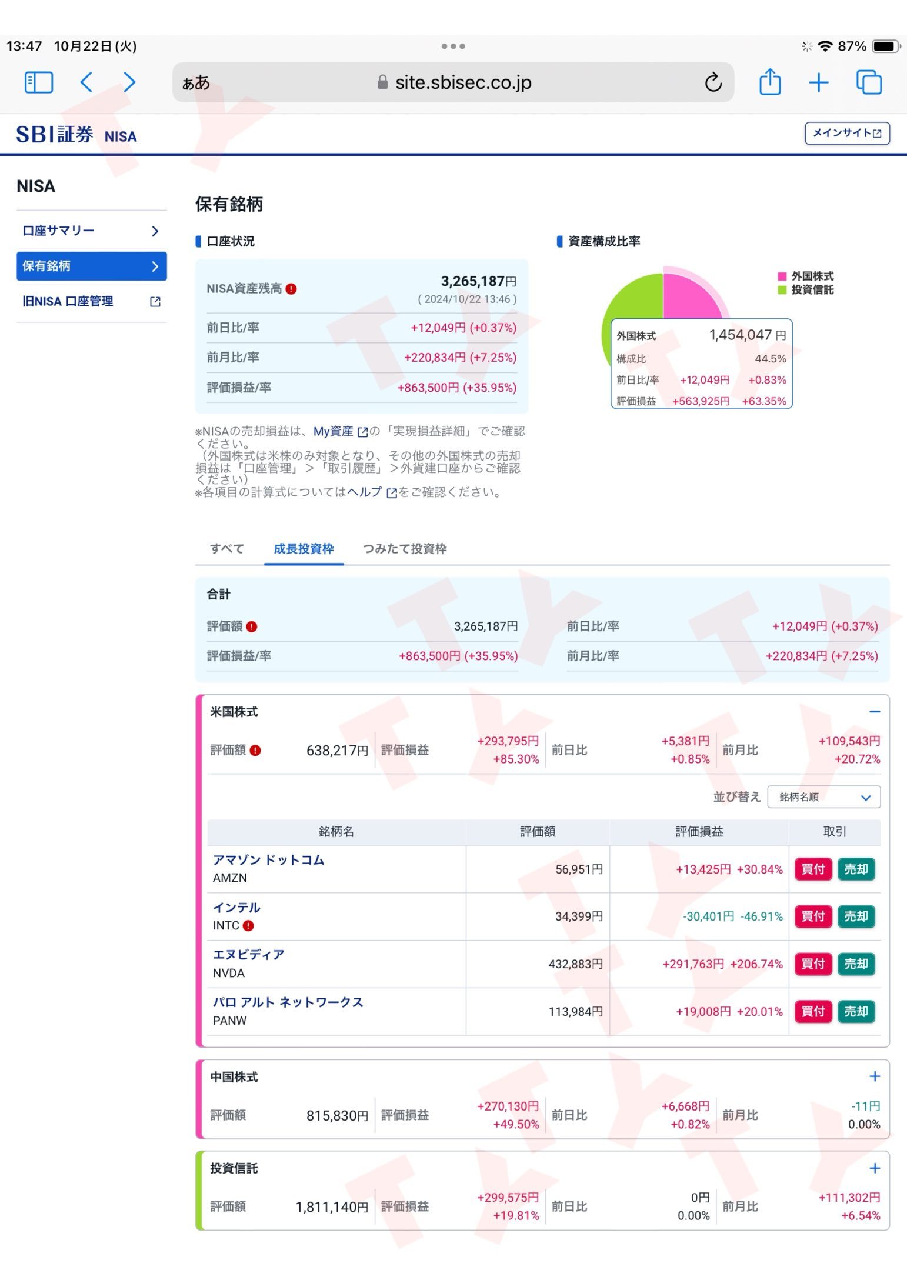This screenshot has height=1280, width=907.
Task: Click the 評価損益 column header in the stock table
Action: point(699,832)
